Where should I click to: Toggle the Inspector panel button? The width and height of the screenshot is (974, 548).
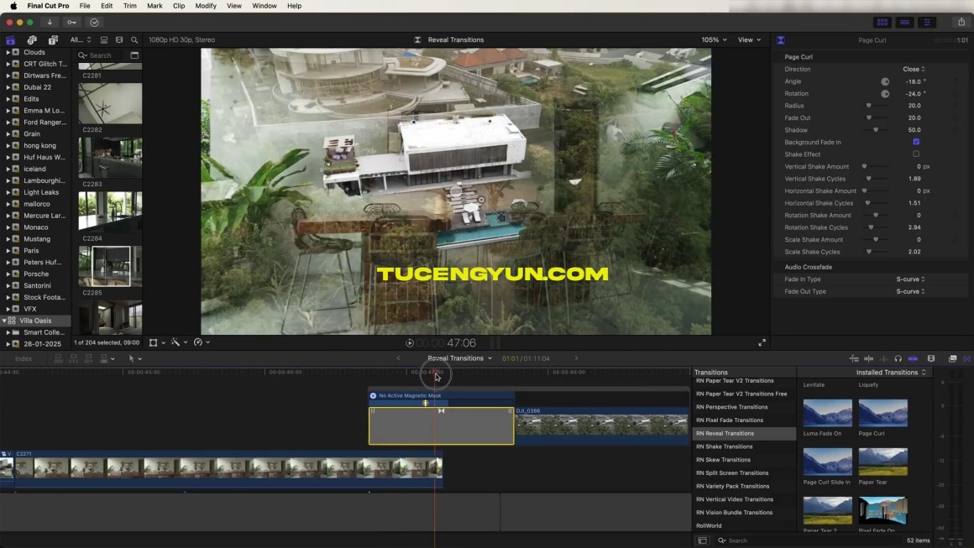(x=927, y=23)
